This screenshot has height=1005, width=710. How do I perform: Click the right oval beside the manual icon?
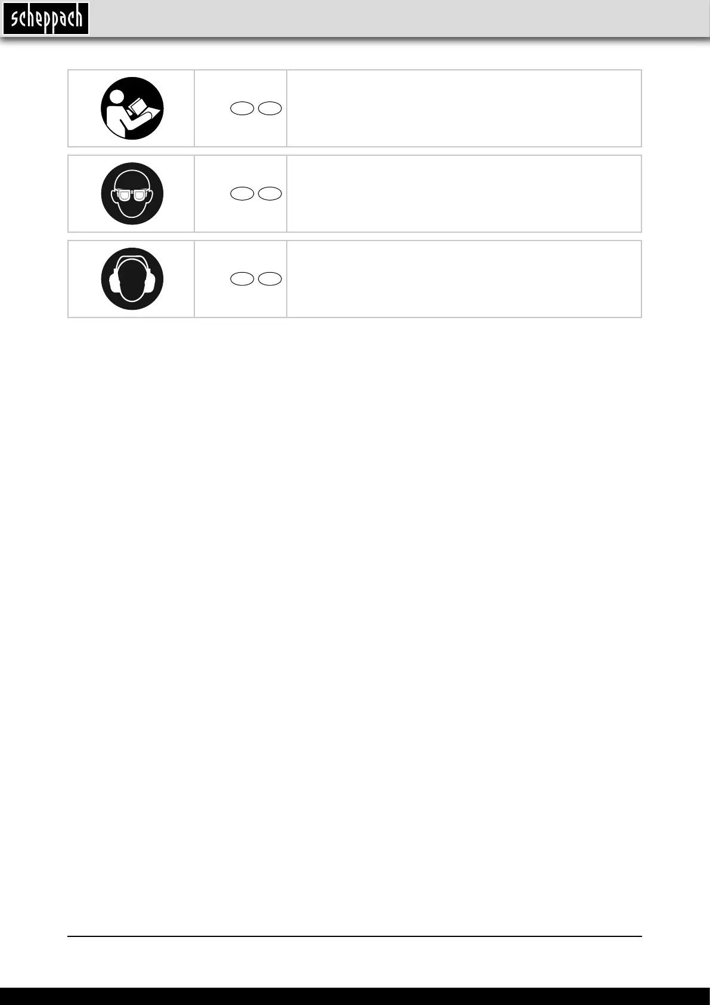270,109
